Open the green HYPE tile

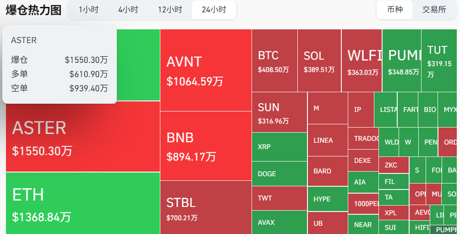click(x=327, y=199)
